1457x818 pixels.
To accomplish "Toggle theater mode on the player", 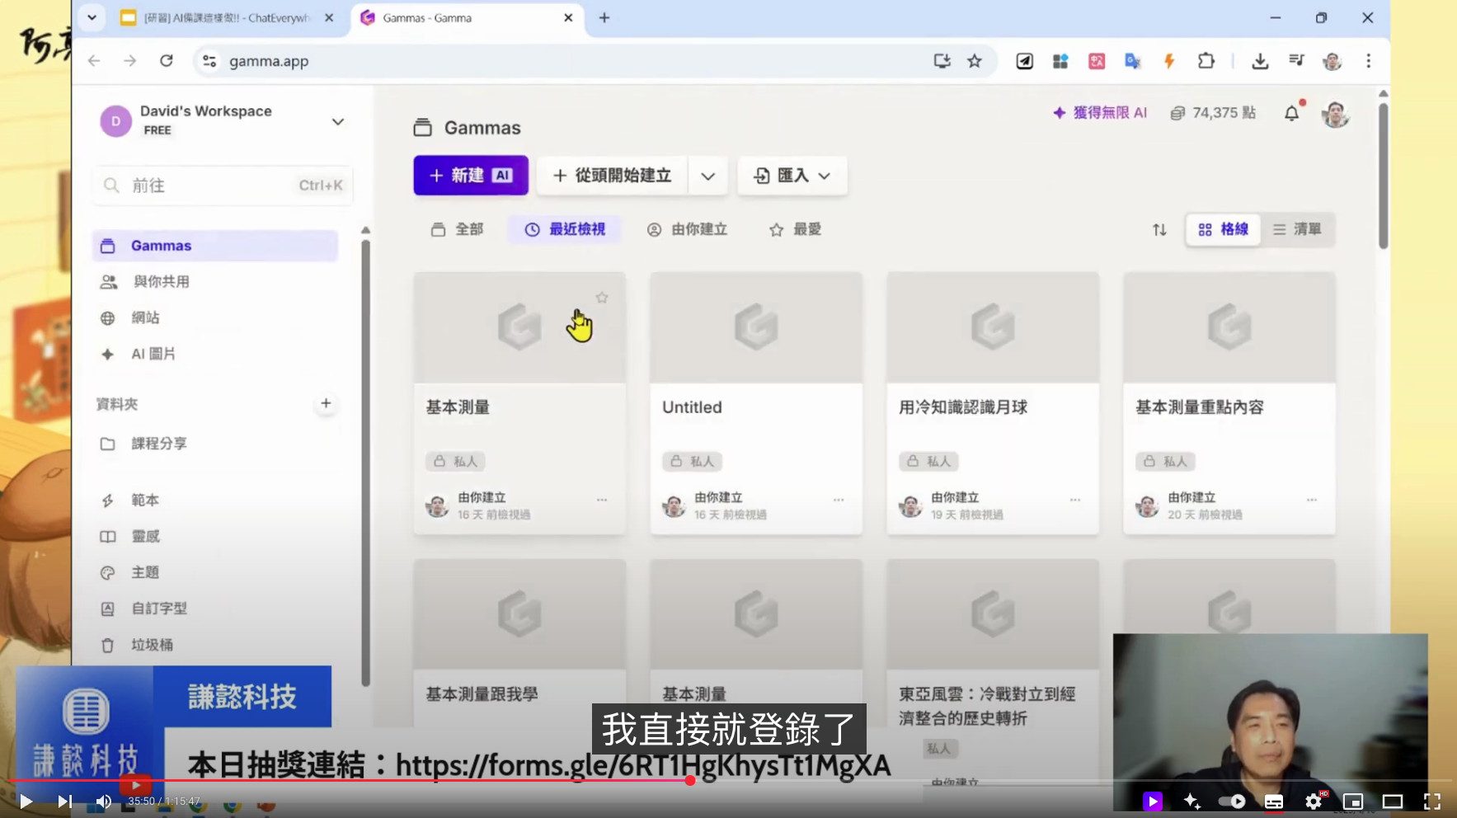I will coord(1393,801).
